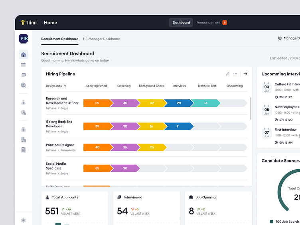Image resolution: width=300 pixels, height=225 pixels.
Task: Select the Recruitment Dashboard tab
Action: pyautogui.click(x=60, y=39)
